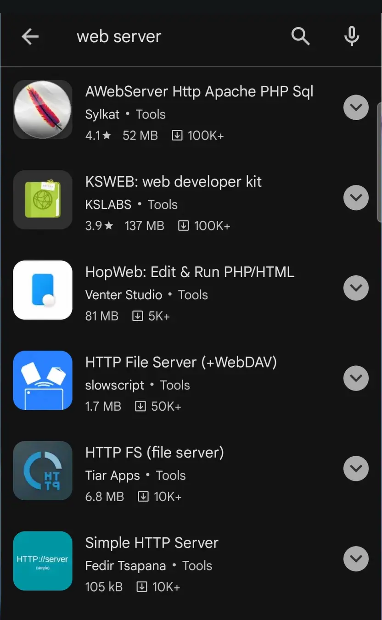Tap the search magnifier icon
This screenshot has height=620, width=382.
tap(301, 36)
